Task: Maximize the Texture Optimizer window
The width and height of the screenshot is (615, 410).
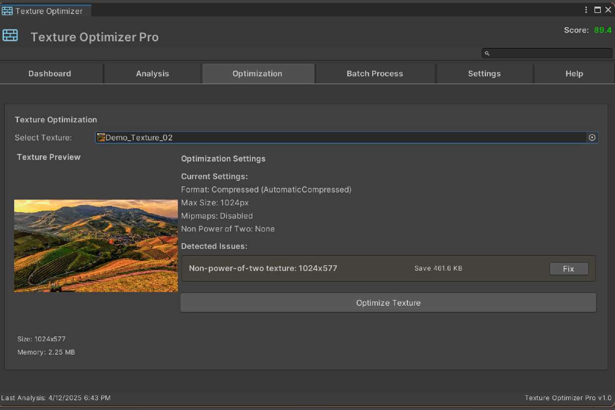Action: (597, 10)
